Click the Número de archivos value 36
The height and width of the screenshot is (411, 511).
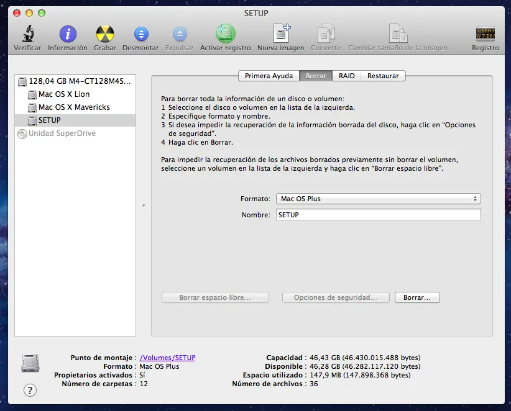pyautogui.click(x=314, y=384)
